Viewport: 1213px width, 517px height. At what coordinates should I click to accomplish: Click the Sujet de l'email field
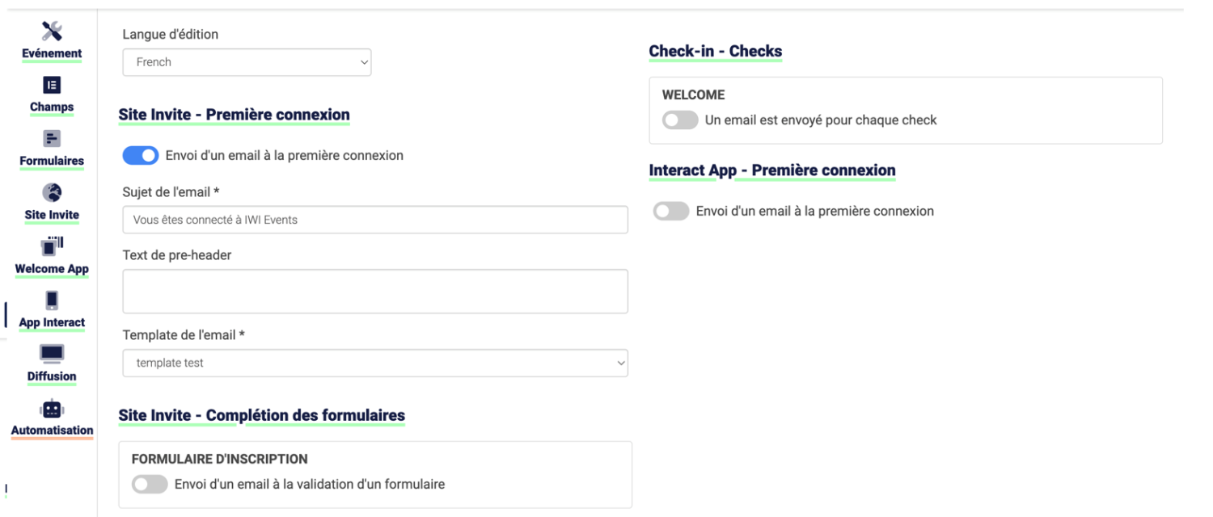coord(375,220)
